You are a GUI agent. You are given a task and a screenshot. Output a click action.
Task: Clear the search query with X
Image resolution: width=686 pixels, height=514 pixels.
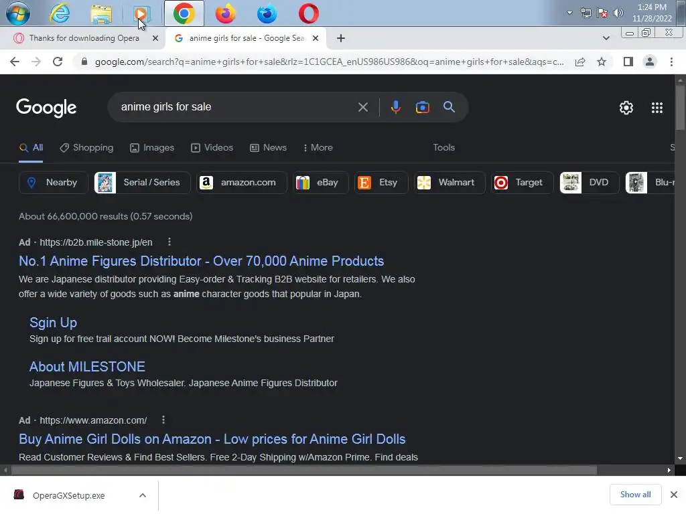[362, 107]
